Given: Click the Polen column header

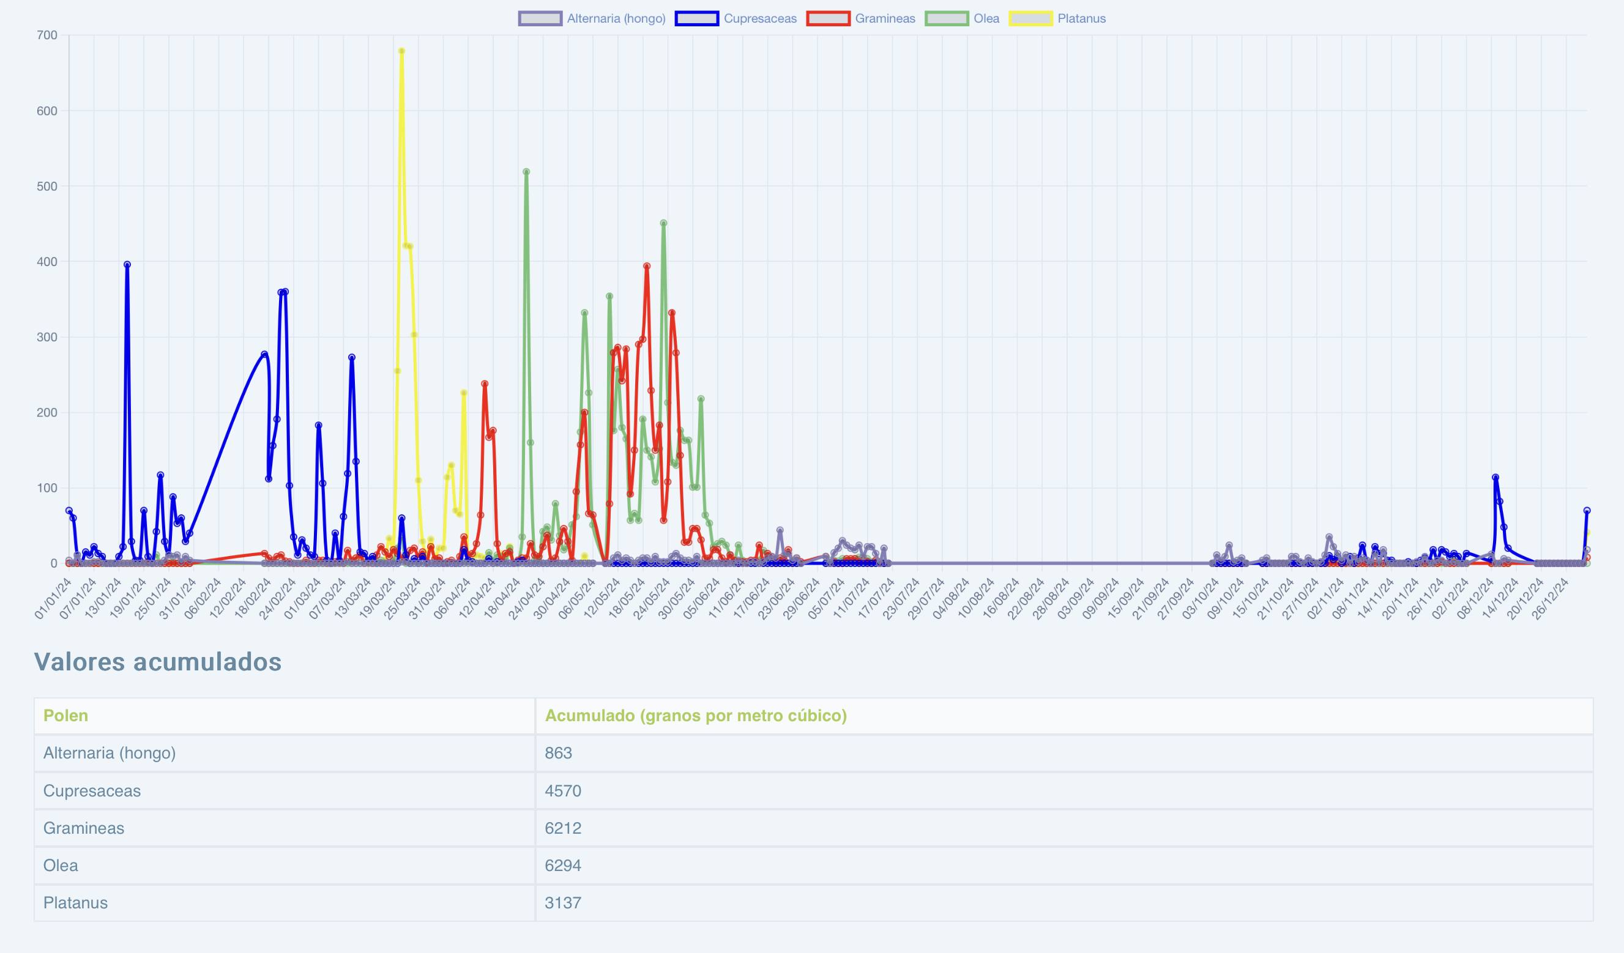Looking at the screenshot, I should pos(65,716).
